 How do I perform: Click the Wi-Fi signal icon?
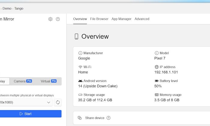[80, 67]
